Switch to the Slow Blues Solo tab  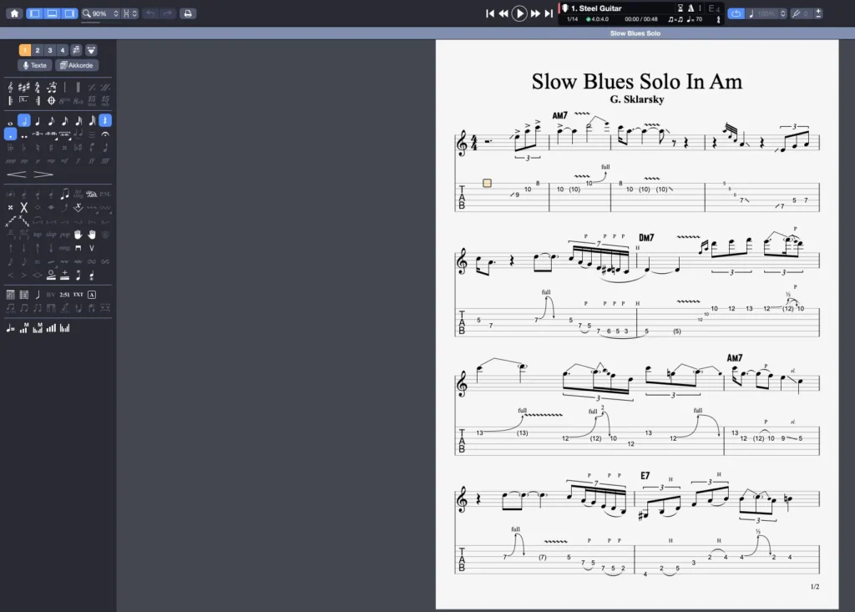[635, 33]
